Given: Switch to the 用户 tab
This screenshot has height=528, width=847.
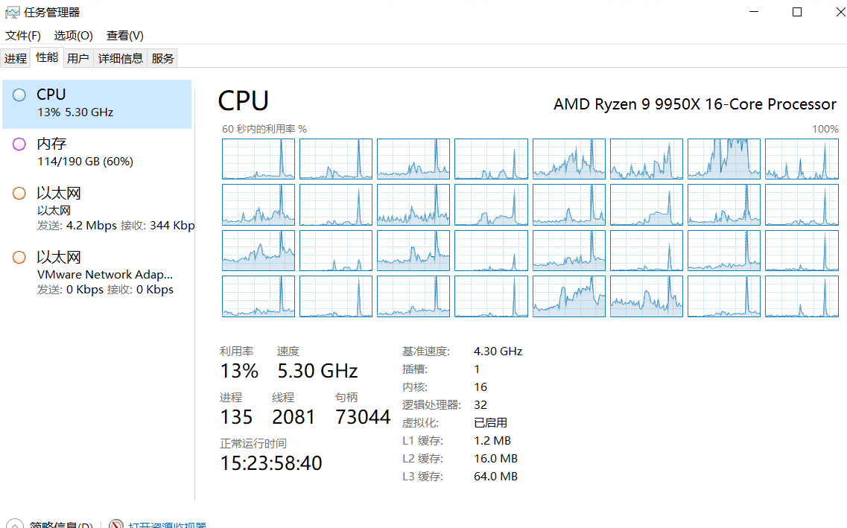Looking at the screenshot, I should click(77, 58).
